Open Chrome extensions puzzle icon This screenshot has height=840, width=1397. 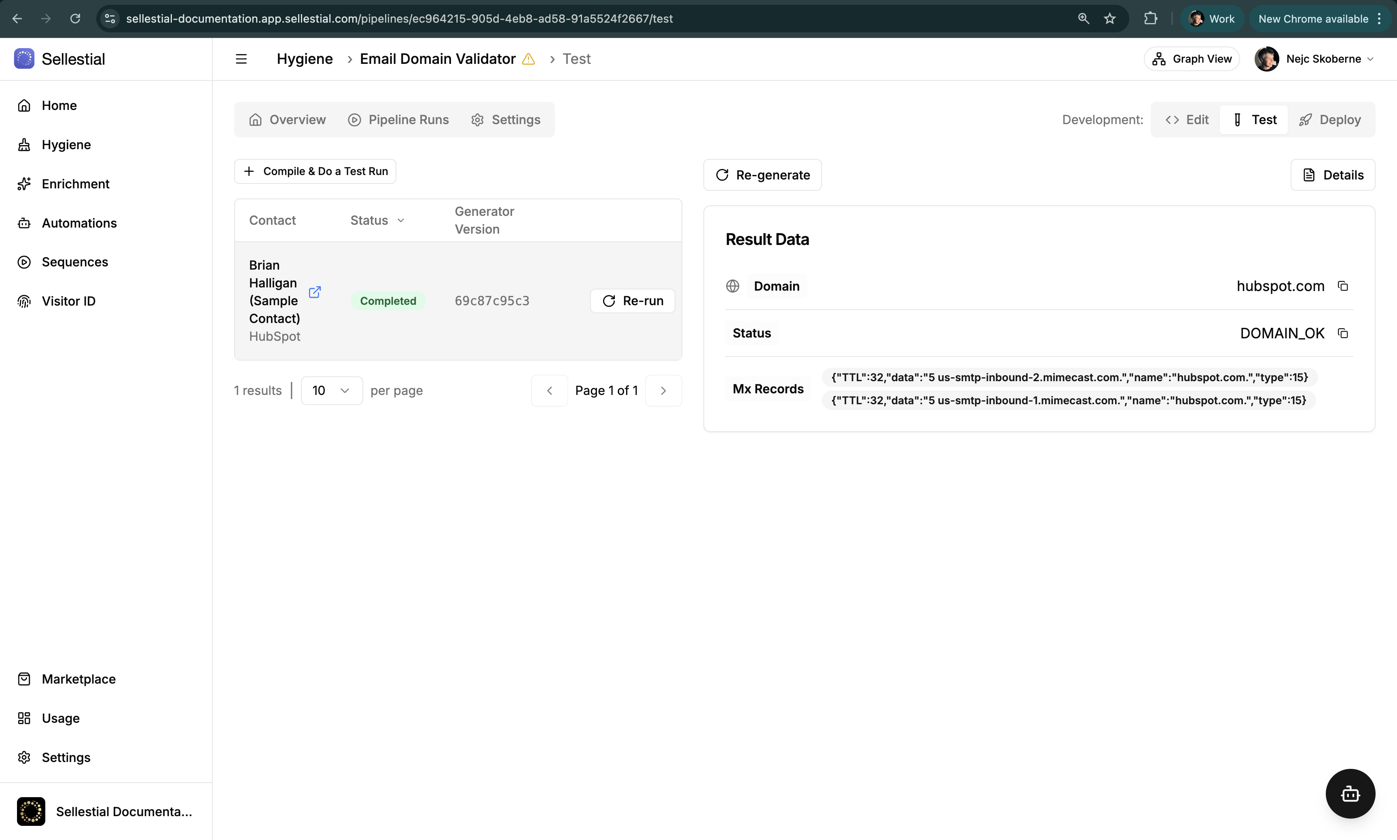coord(1150,19)
